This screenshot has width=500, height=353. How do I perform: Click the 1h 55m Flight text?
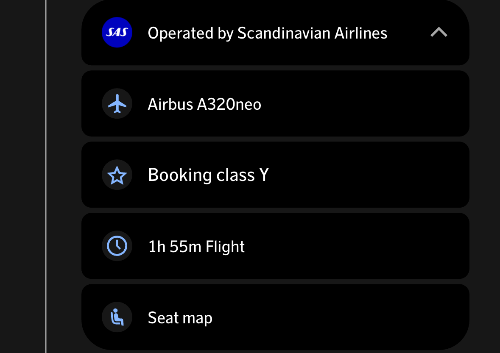click(196, 247)
